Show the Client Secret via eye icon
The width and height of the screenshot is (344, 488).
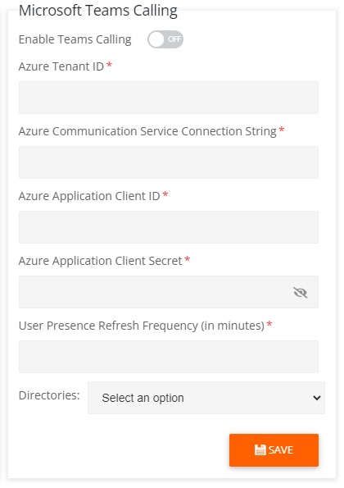[301, 292]
